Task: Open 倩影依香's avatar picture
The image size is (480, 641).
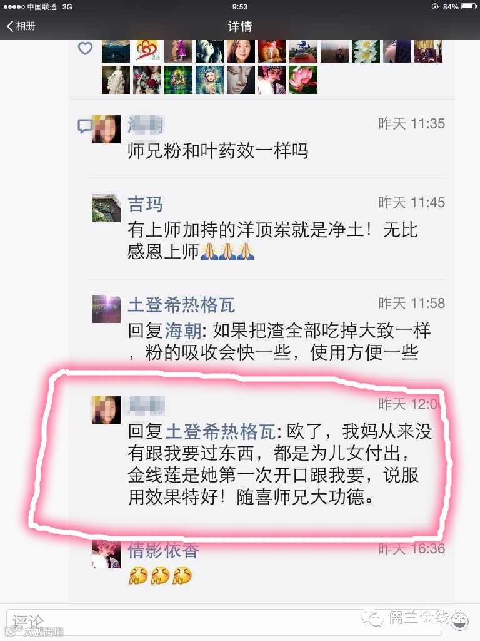Action: click(106, 555)
